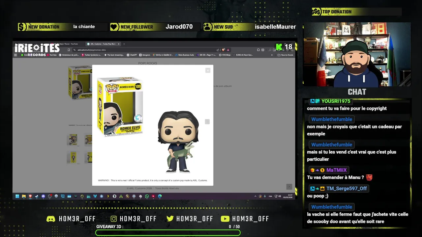Open a new browser tab
This screenshot has height=237, width=422.
[124, 44]
